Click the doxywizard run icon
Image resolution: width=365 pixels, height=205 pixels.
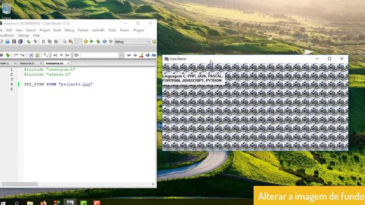tap(31, 55)
